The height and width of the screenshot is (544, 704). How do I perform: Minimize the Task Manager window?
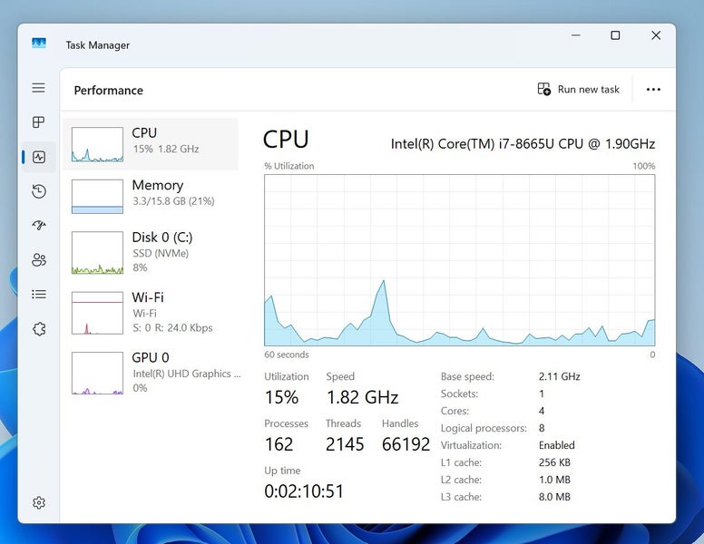point(576,35)
